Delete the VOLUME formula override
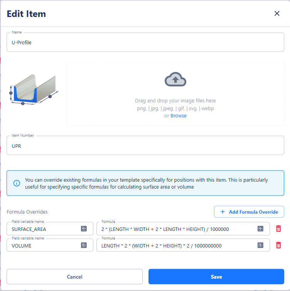This screenshot has height=291, width=290. point(278,245)
